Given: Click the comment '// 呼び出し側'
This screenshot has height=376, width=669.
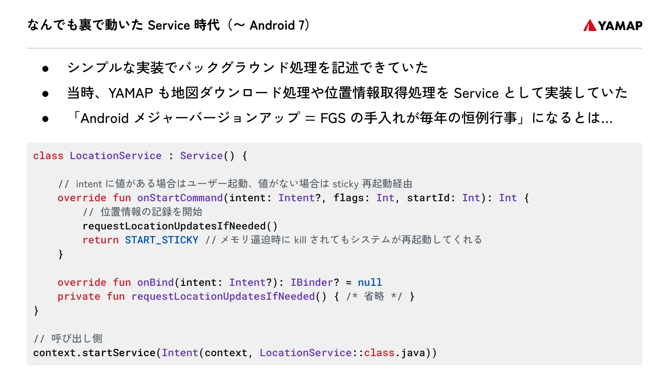Looking at the screenshot, I should pyautogui.click(x=68, y=338).
